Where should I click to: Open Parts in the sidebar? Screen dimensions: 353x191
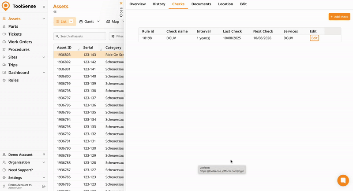click(x=13, y=26)
